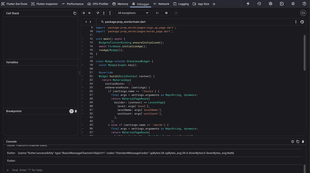The width and height of the screenshot is (310, 173).
Task: Click the panel splitter handle
Action: pos(79,73)
